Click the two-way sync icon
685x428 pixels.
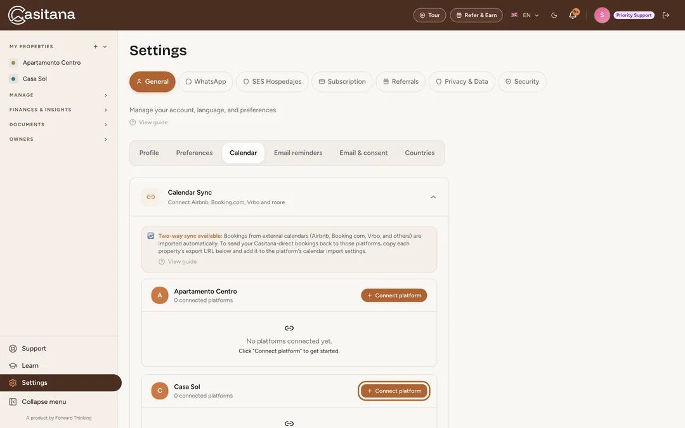pos(151,236)
